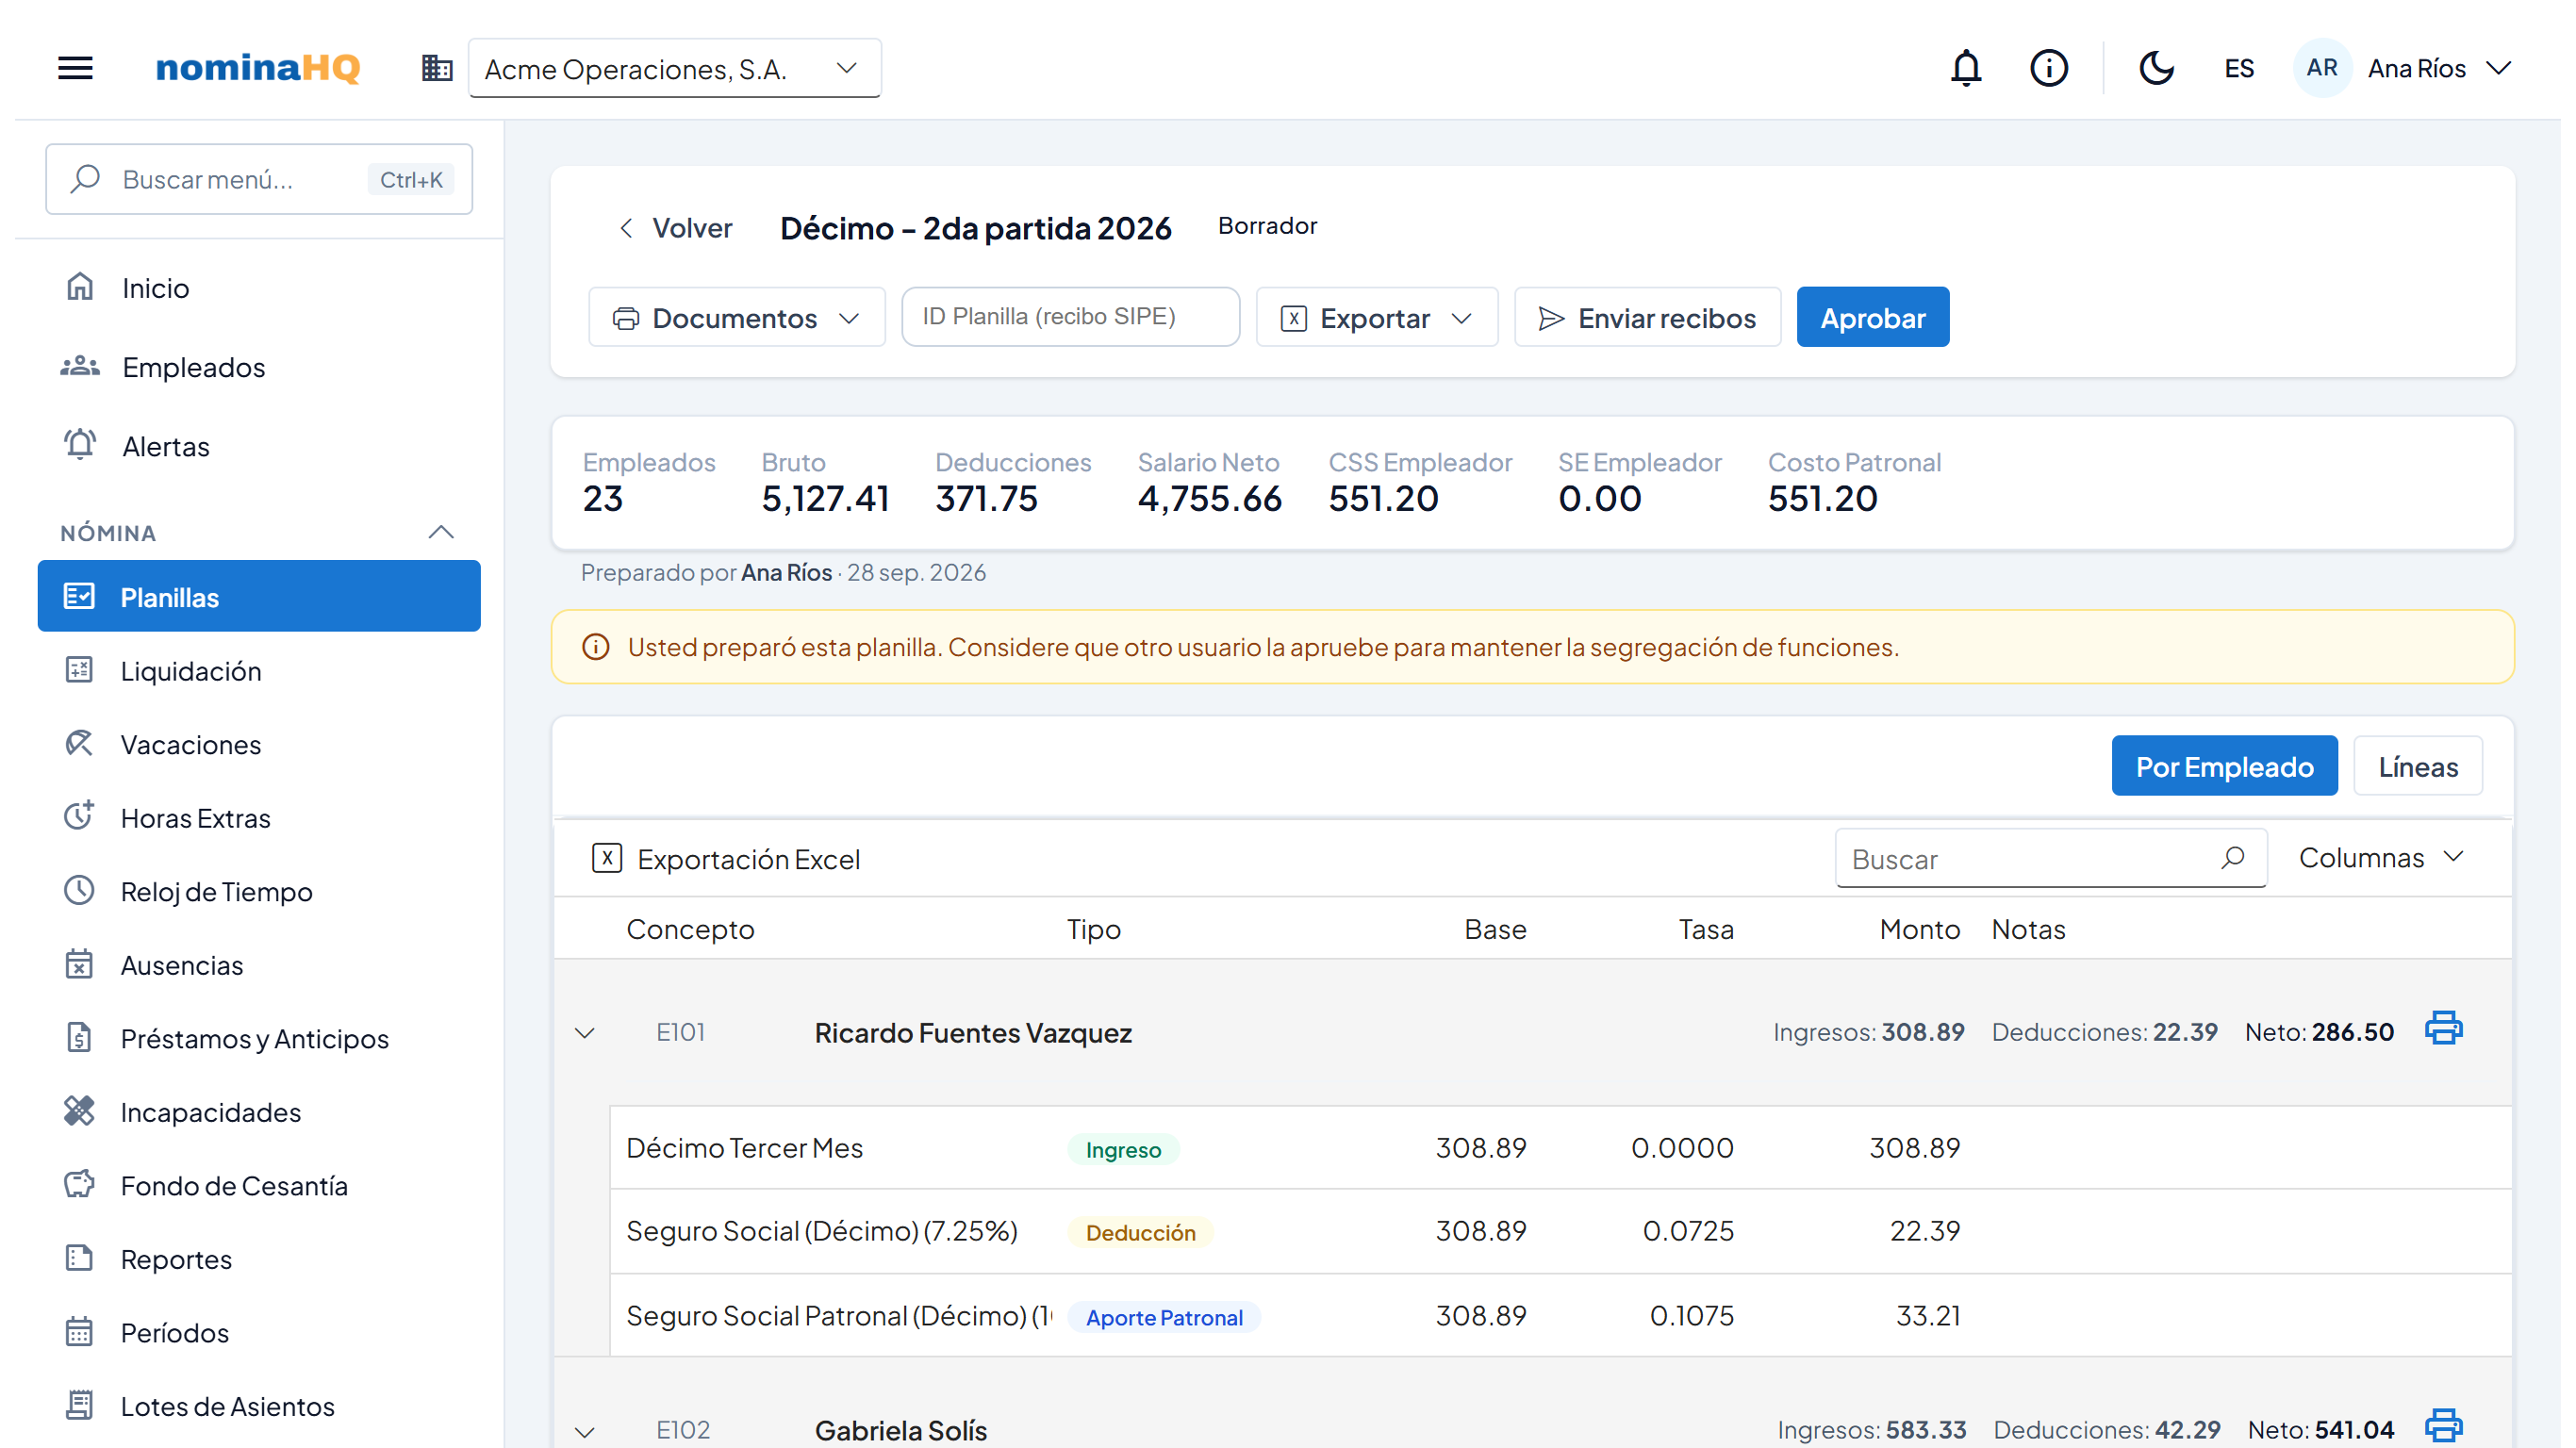Toggle dark mode moon icon
The height and width of the screenshot is (1448, 2576).
[x=2156, y=68]
